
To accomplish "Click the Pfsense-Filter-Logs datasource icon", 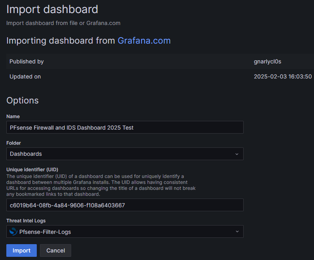I will tap(13, 231).
